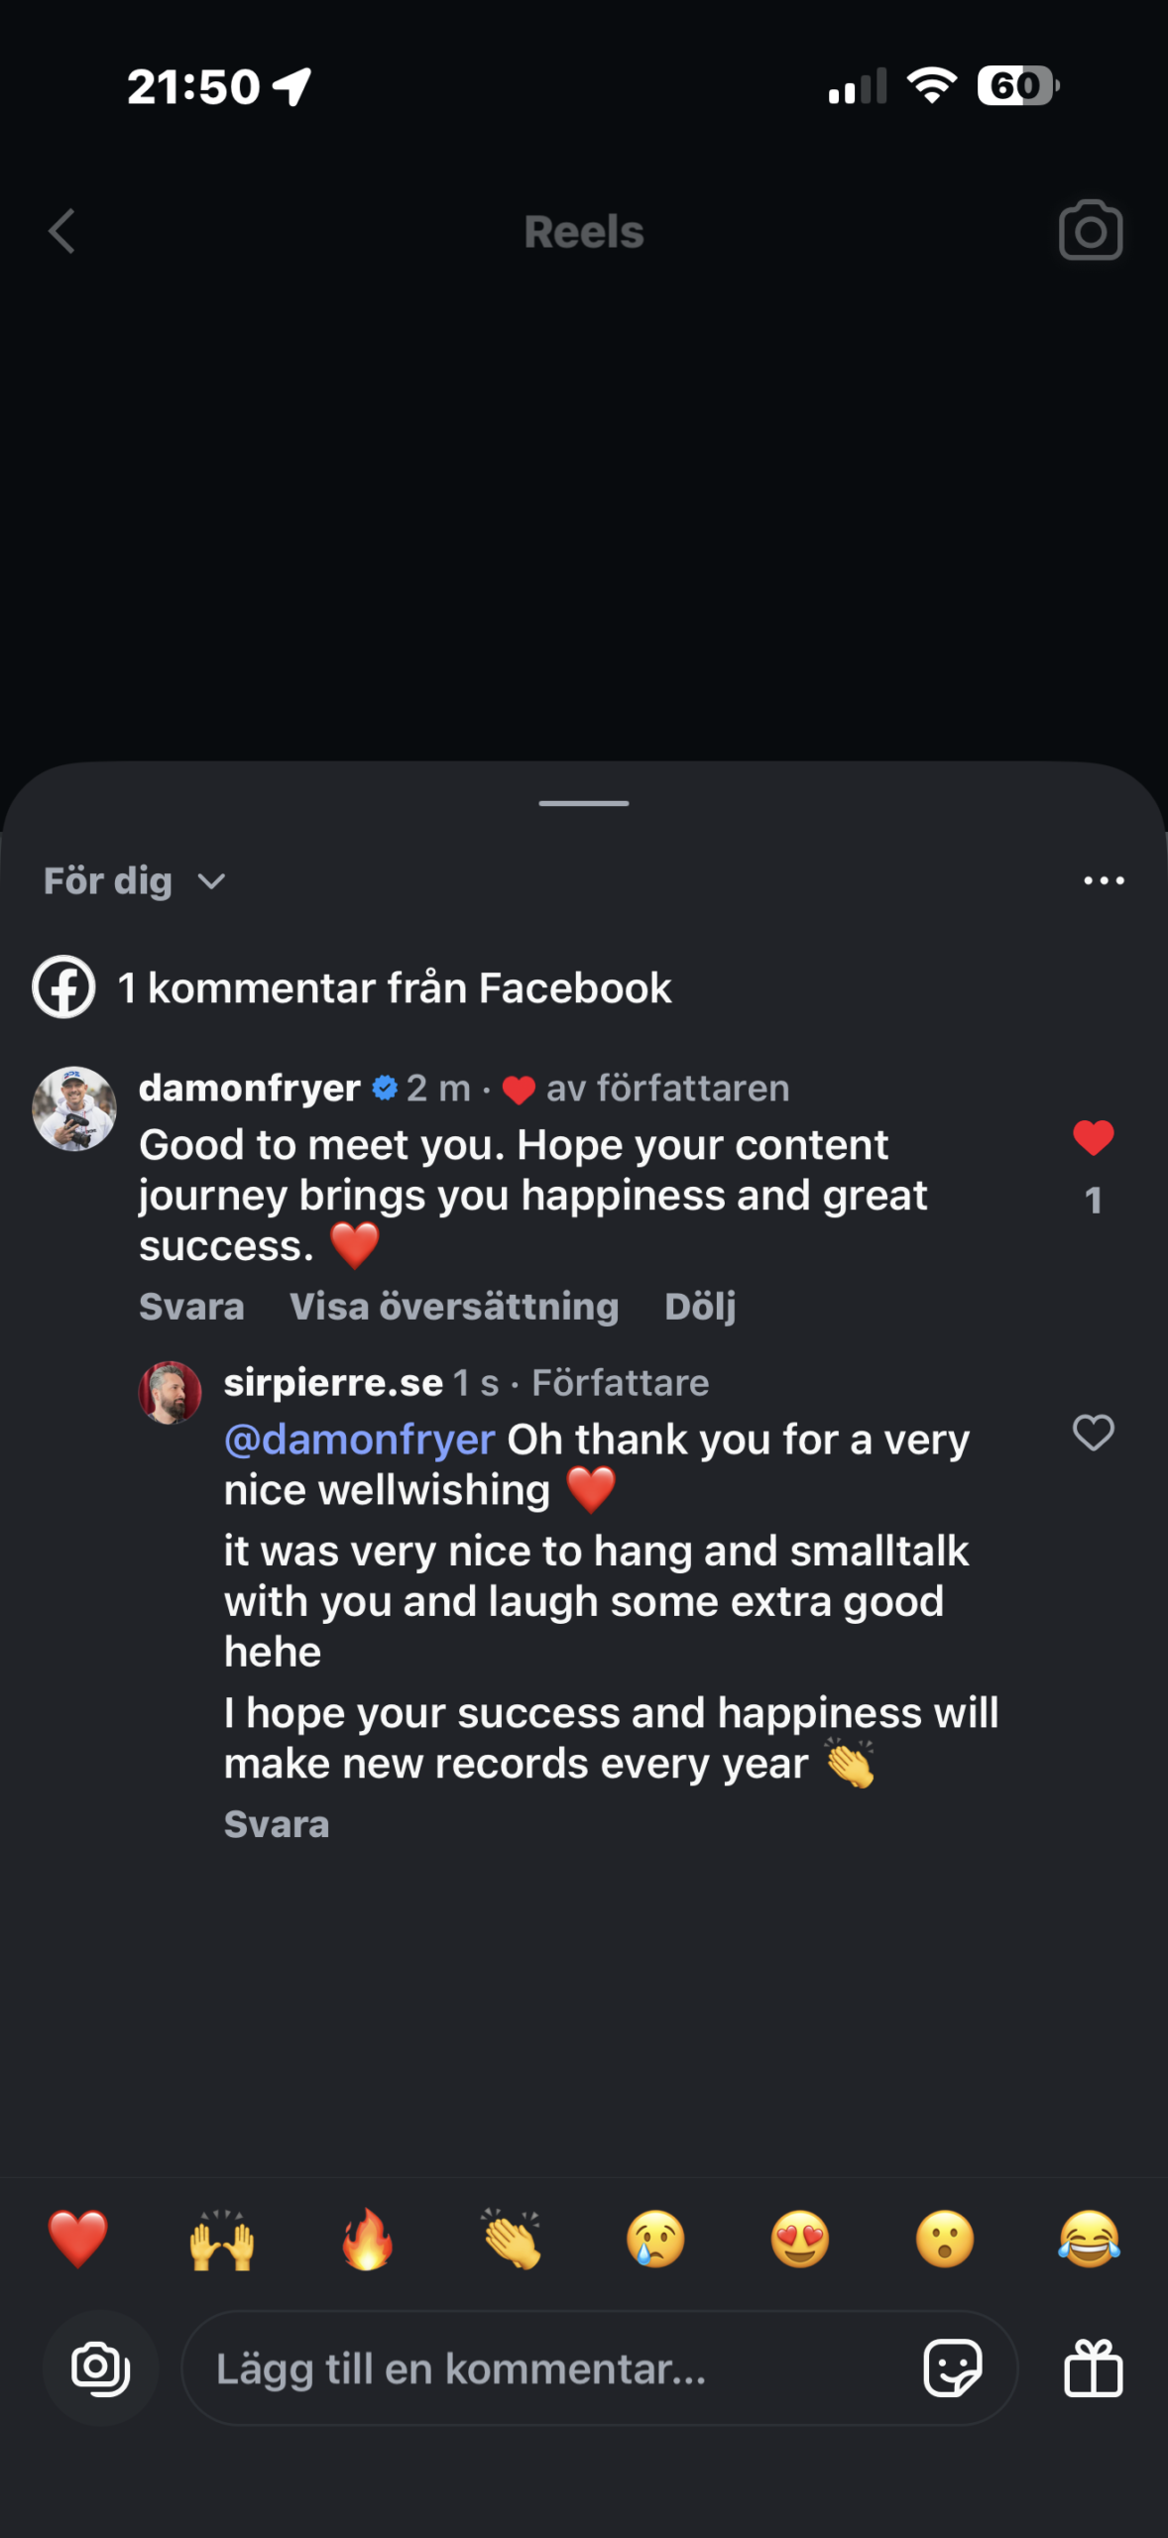Tap "Svara" under damonfryer's comment

[191, 1307]
